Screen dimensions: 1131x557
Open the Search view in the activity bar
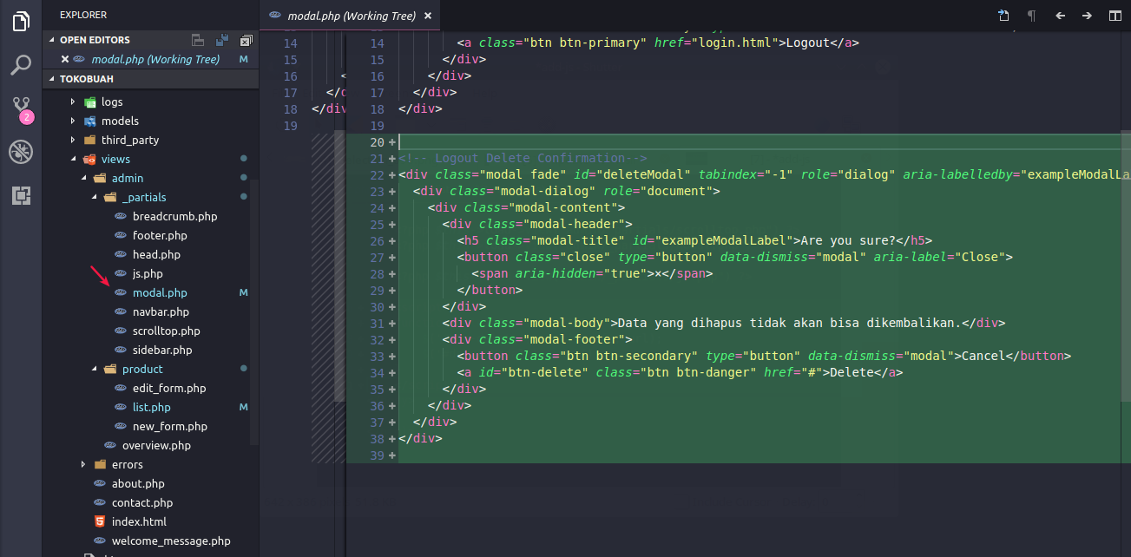click(x=21, y=65)
